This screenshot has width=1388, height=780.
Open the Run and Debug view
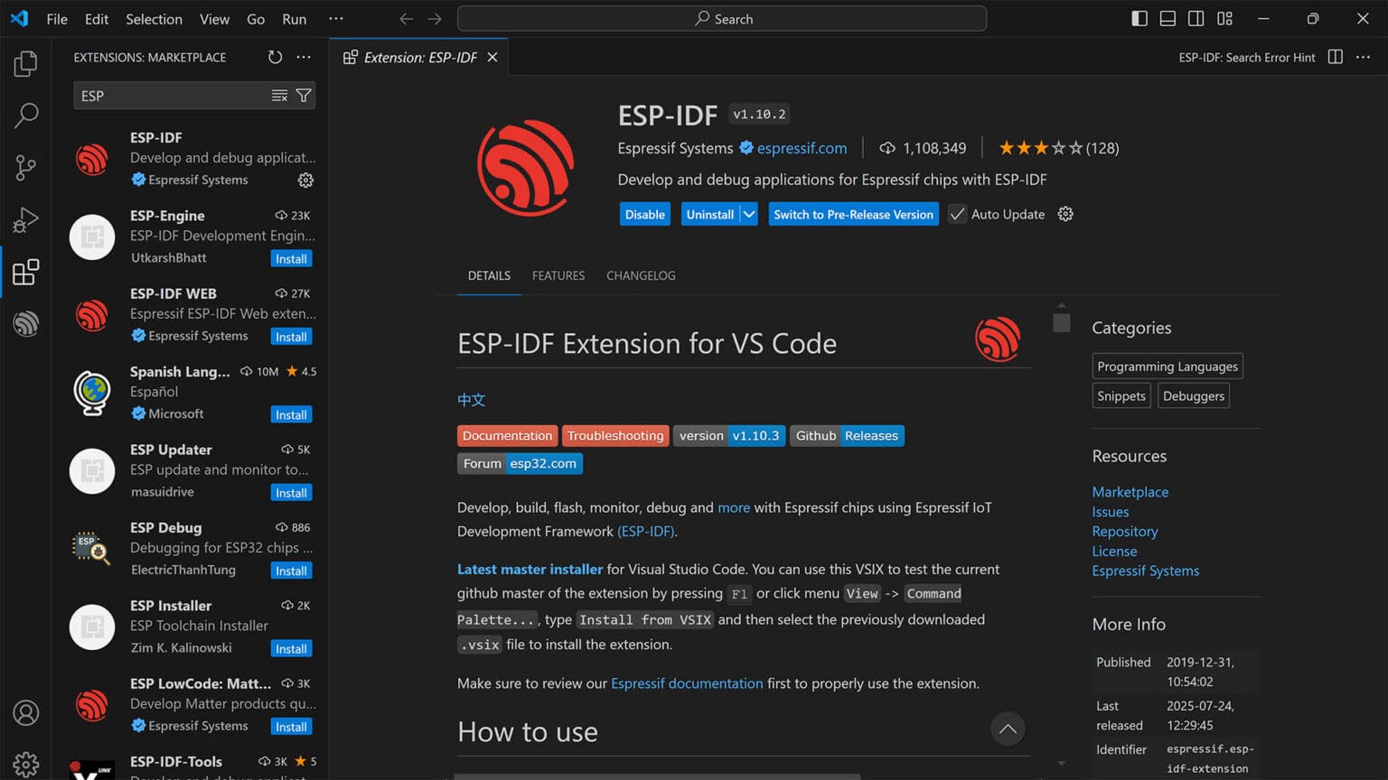26,219
